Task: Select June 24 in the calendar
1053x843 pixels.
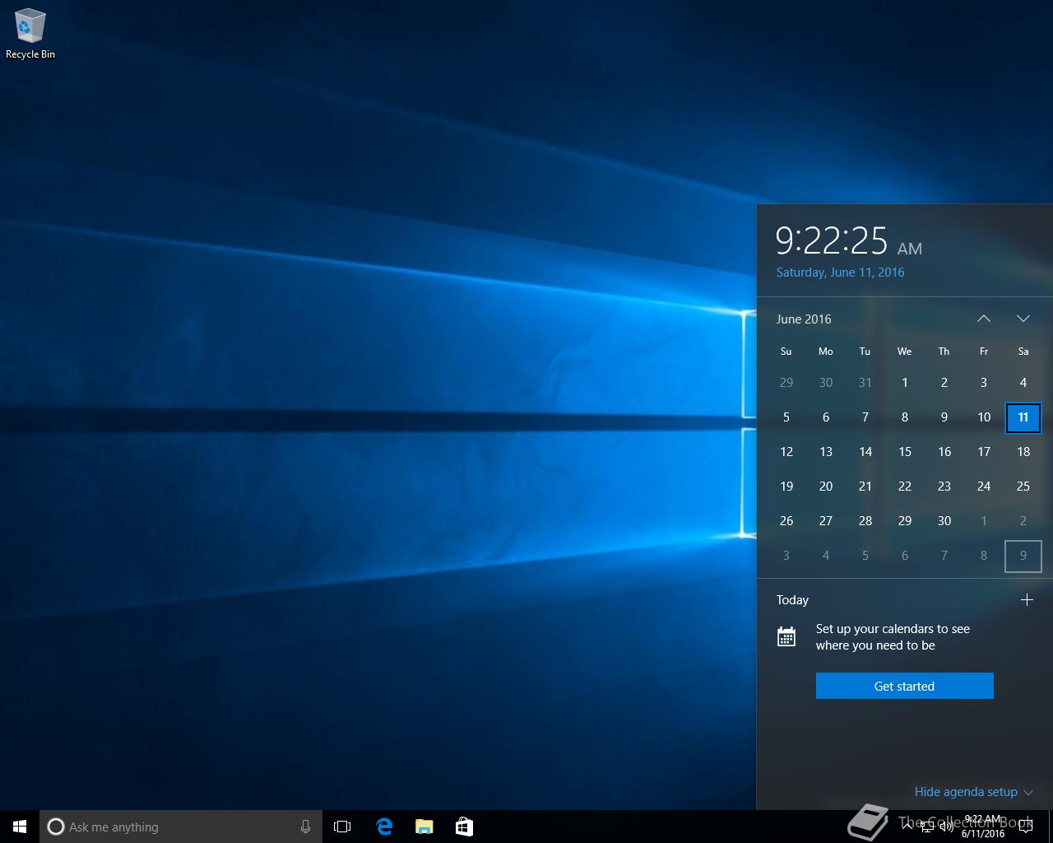Action: coord(984,487)
